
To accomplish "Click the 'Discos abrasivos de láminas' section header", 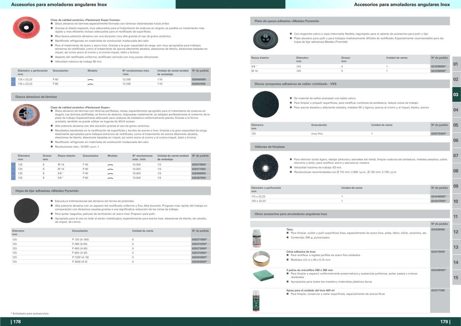I will (x=111, y=97).
